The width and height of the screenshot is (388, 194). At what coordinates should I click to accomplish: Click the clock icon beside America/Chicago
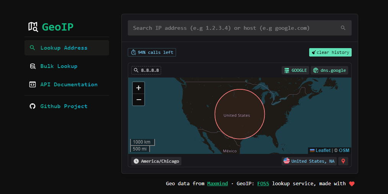(136, 161)
